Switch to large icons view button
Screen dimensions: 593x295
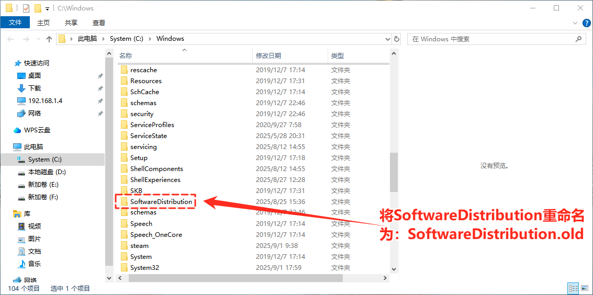(585, 288)
